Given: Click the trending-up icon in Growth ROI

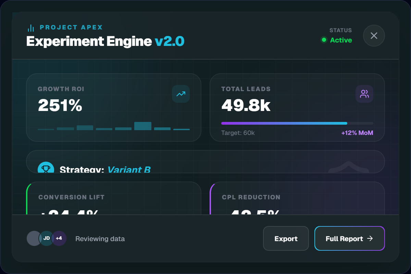Looking at the screenshot, I should pos(180,94).
